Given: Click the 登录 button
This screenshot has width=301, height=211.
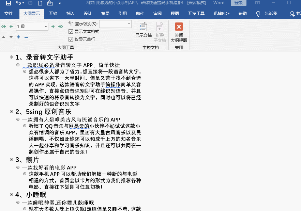Looking at the screenshot, I should [x=238, y=2].
